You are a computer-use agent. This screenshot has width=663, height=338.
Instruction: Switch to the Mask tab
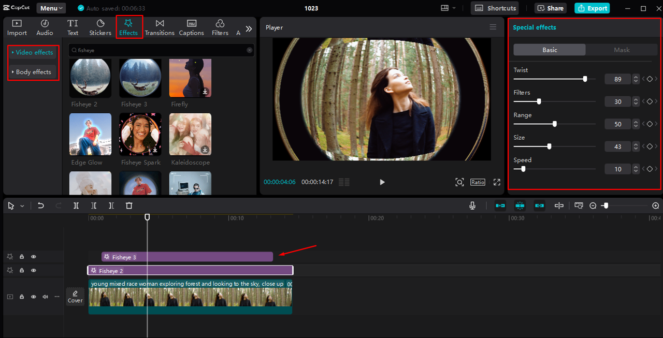coord(622,50)
